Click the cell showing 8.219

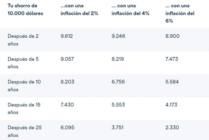tap(118, 59)
